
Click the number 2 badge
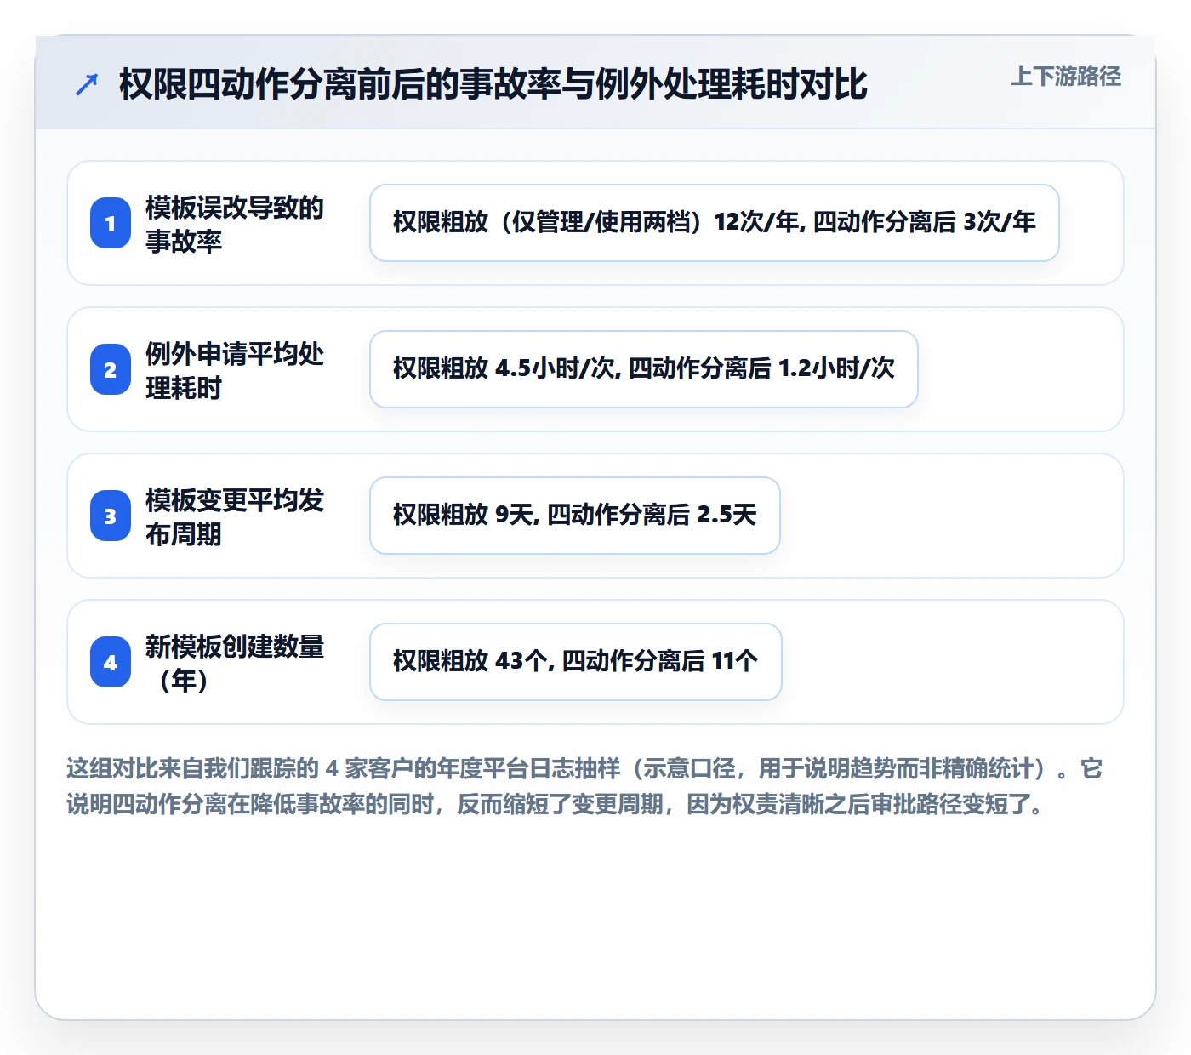pos(111,369)
